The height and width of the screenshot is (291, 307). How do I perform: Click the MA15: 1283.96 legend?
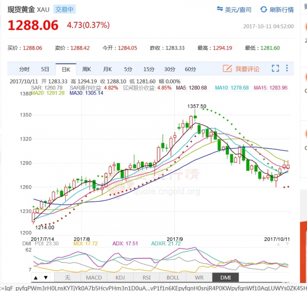[271, 88]
